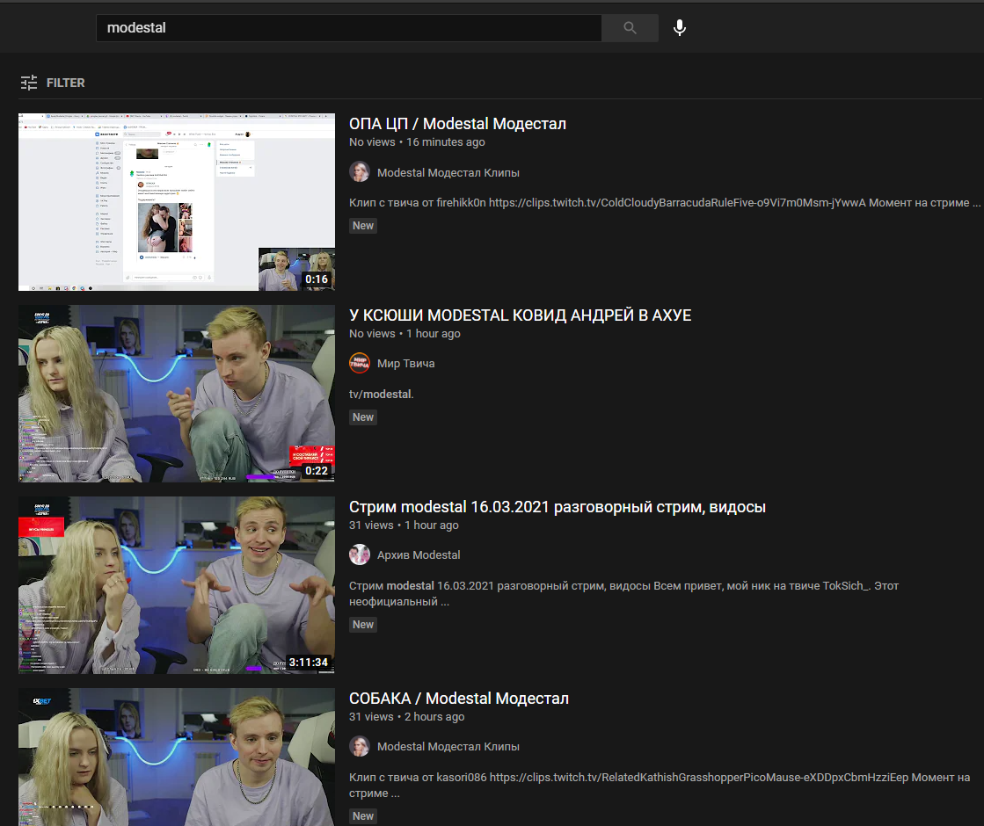This screenshot has width=984, height=826.
Task: Click New badge under Стрим modestal video
Action: 362,625
